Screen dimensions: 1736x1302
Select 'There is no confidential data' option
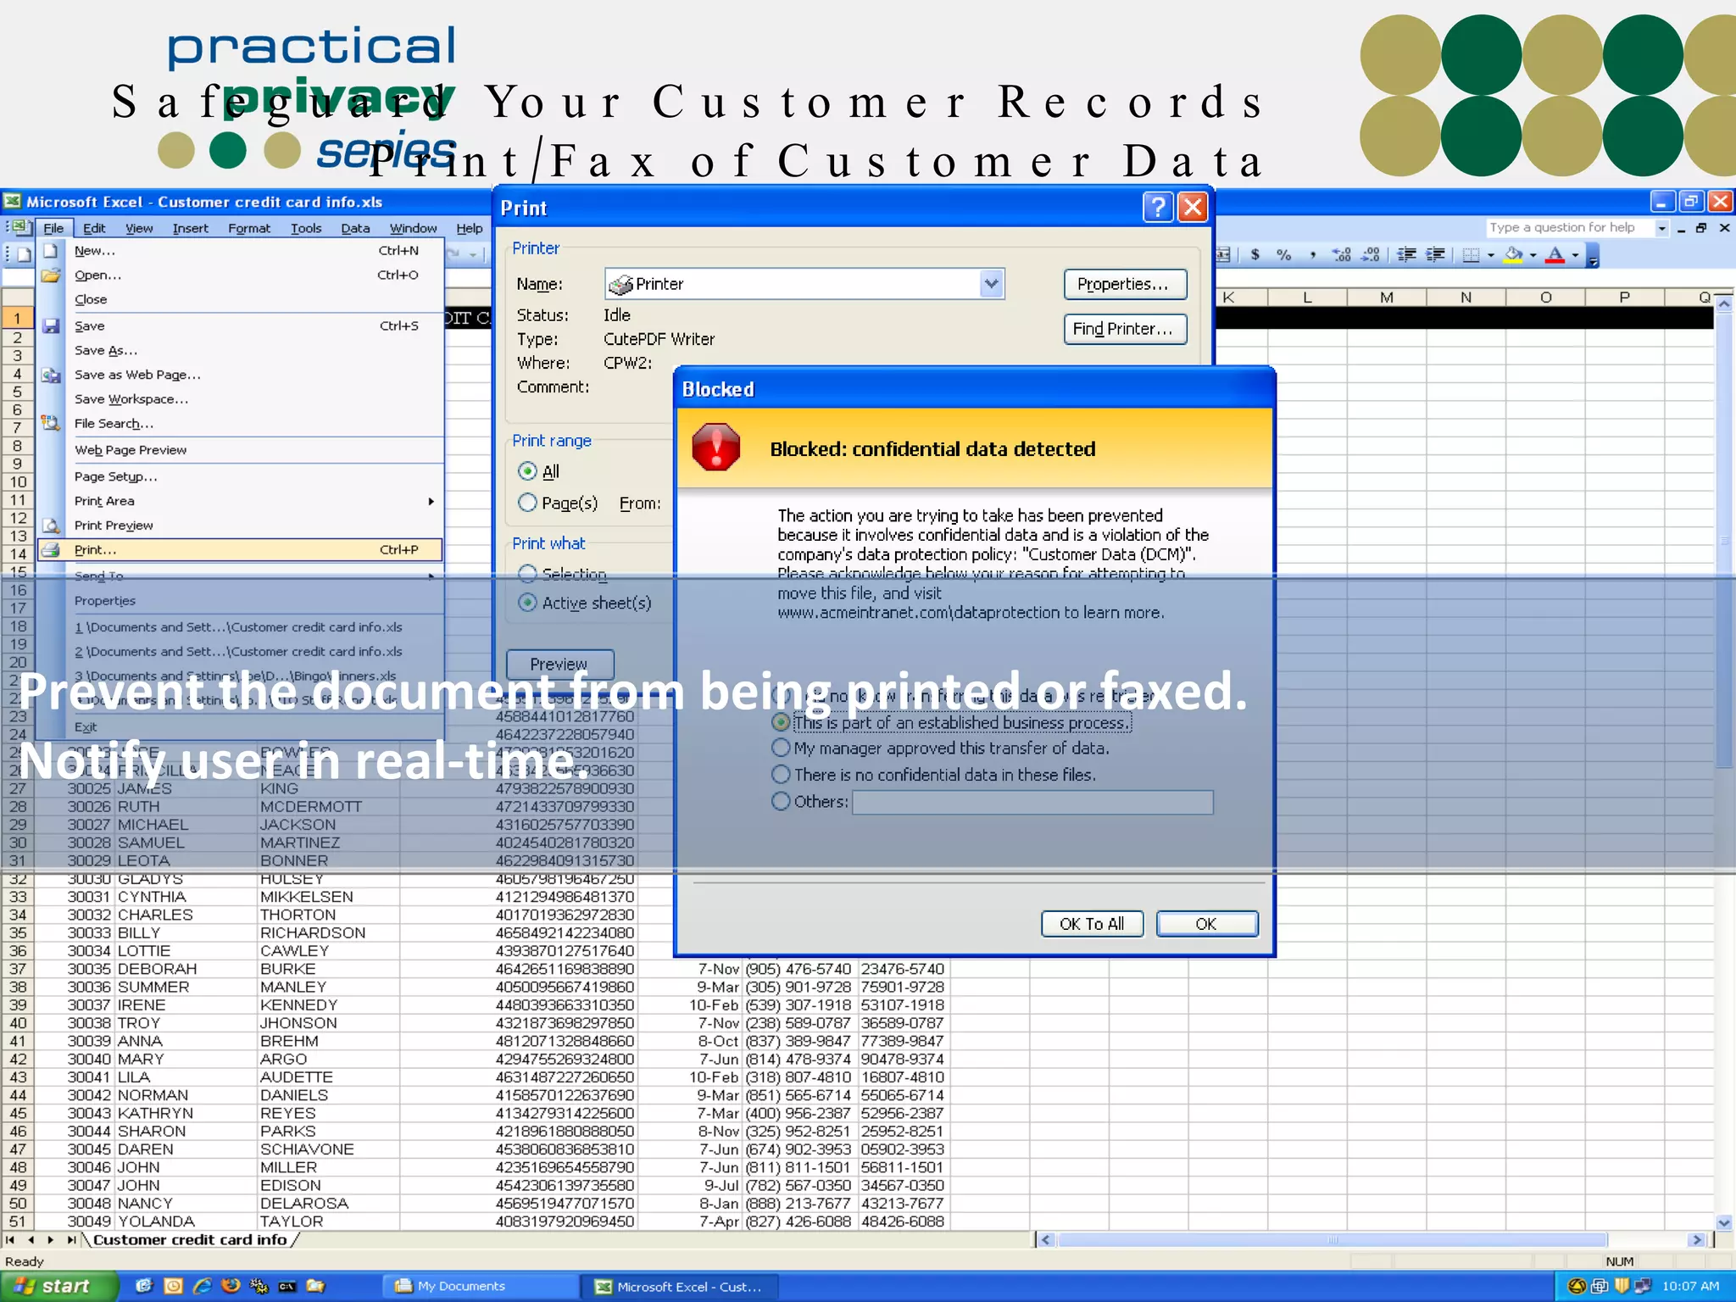pyautogui.click(x=781, y=774)
